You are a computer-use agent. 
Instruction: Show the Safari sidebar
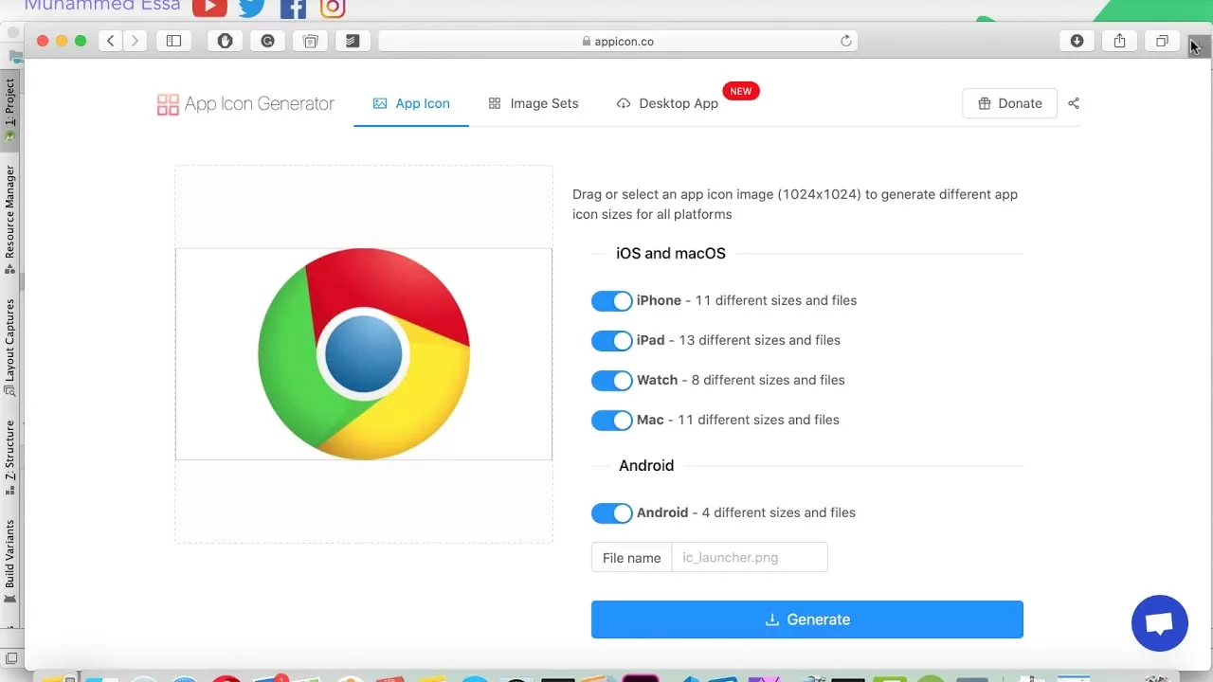coord(174,41)
